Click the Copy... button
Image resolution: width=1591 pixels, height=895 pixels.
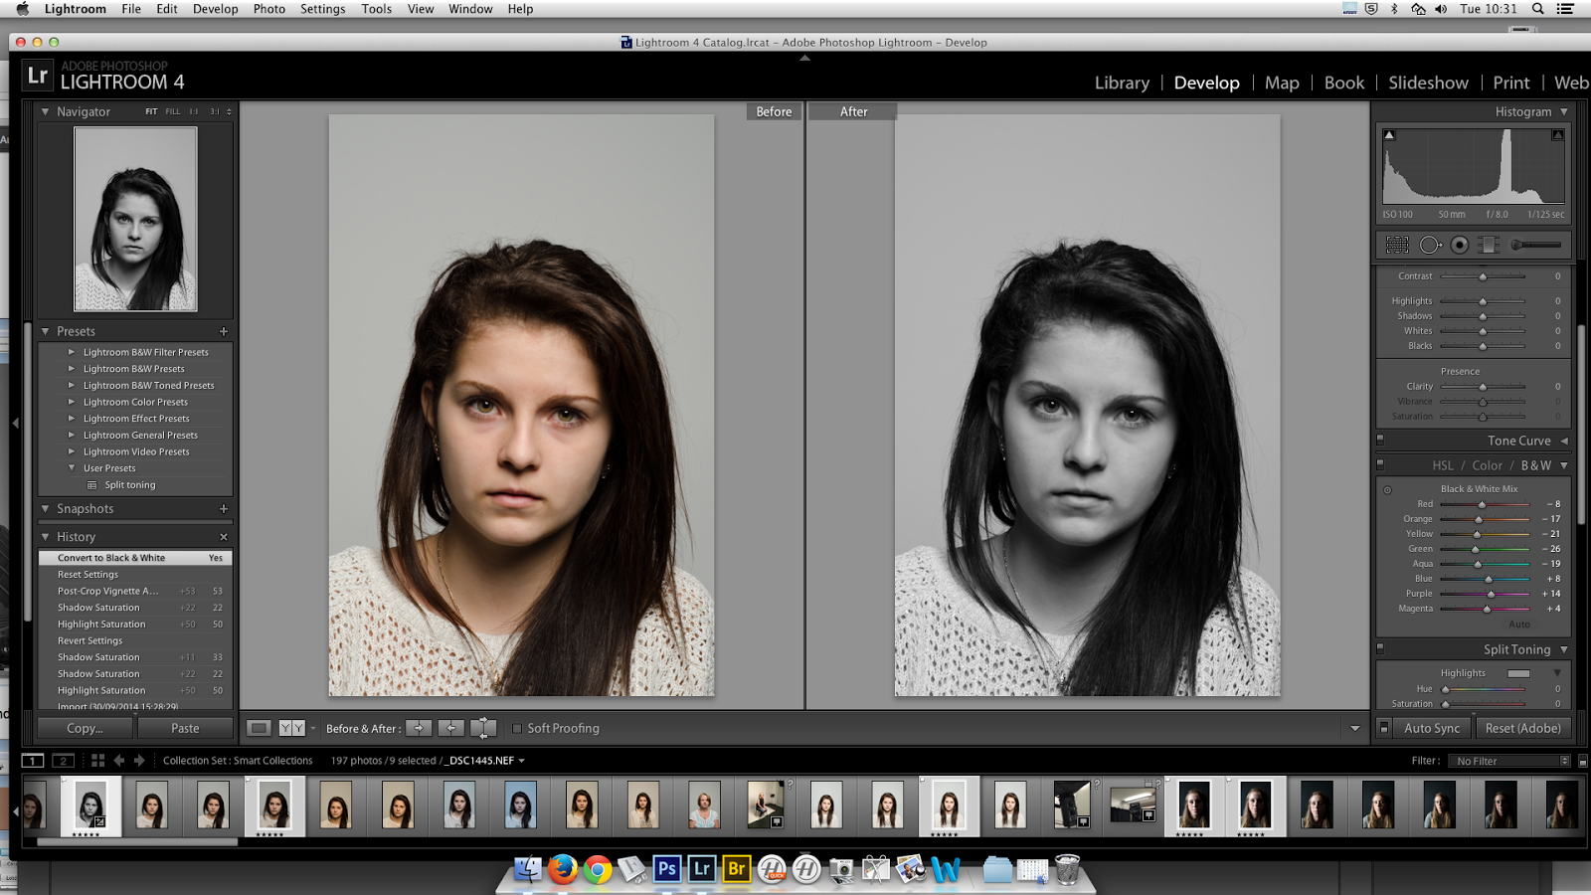85,728
